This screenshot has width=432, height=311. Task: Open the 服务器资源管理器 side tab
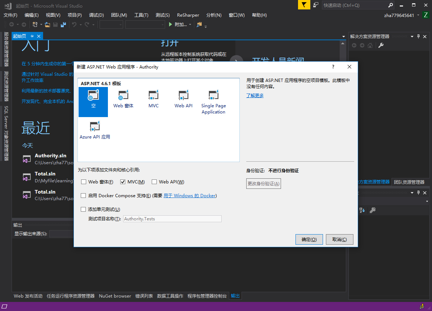point(6,49)
